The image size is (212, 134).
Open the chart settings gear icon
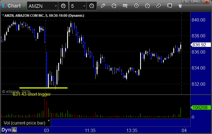[x=63, y=6]
